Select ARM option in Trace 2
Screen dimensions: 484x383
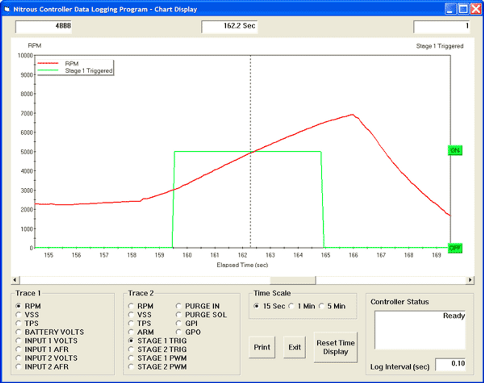pyautogui.click(x=131, y=332)
